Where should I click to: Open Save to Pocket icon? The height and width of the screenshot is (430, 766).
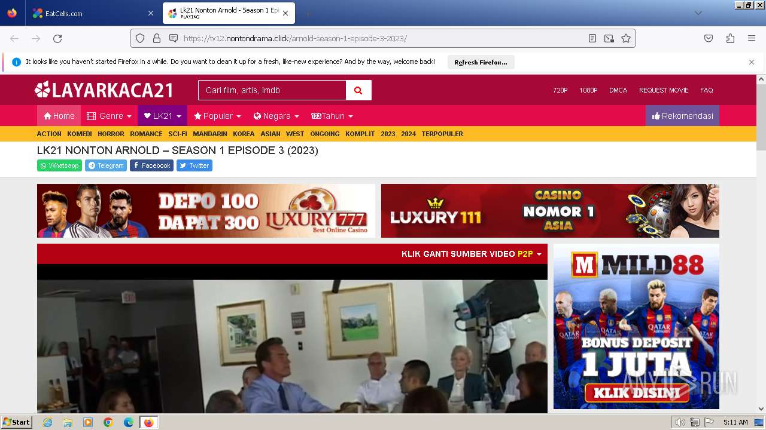(709, 38)
